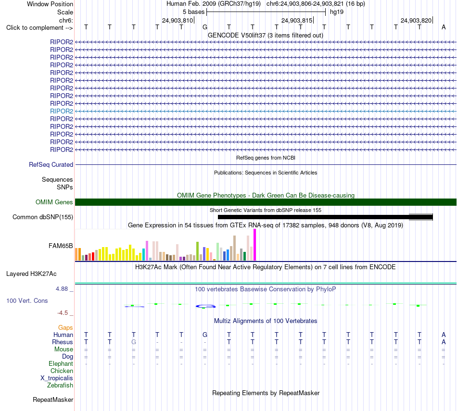Click the small gray dbSNP variant item

pyautogui.click(x=421, y=217)
